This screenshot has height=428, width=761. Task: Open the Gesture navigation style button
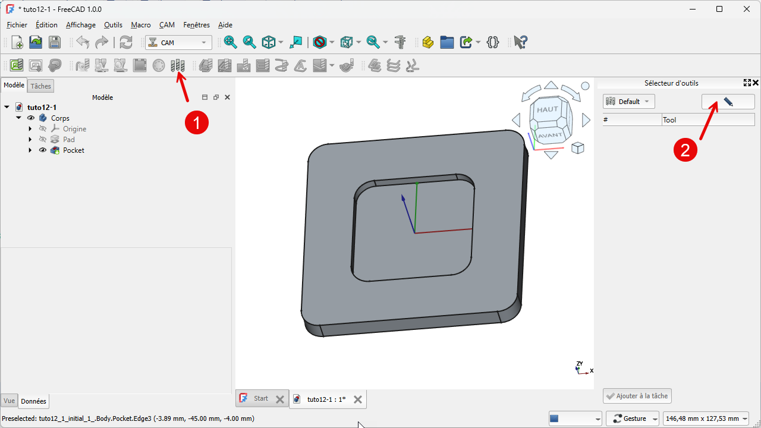632,418
